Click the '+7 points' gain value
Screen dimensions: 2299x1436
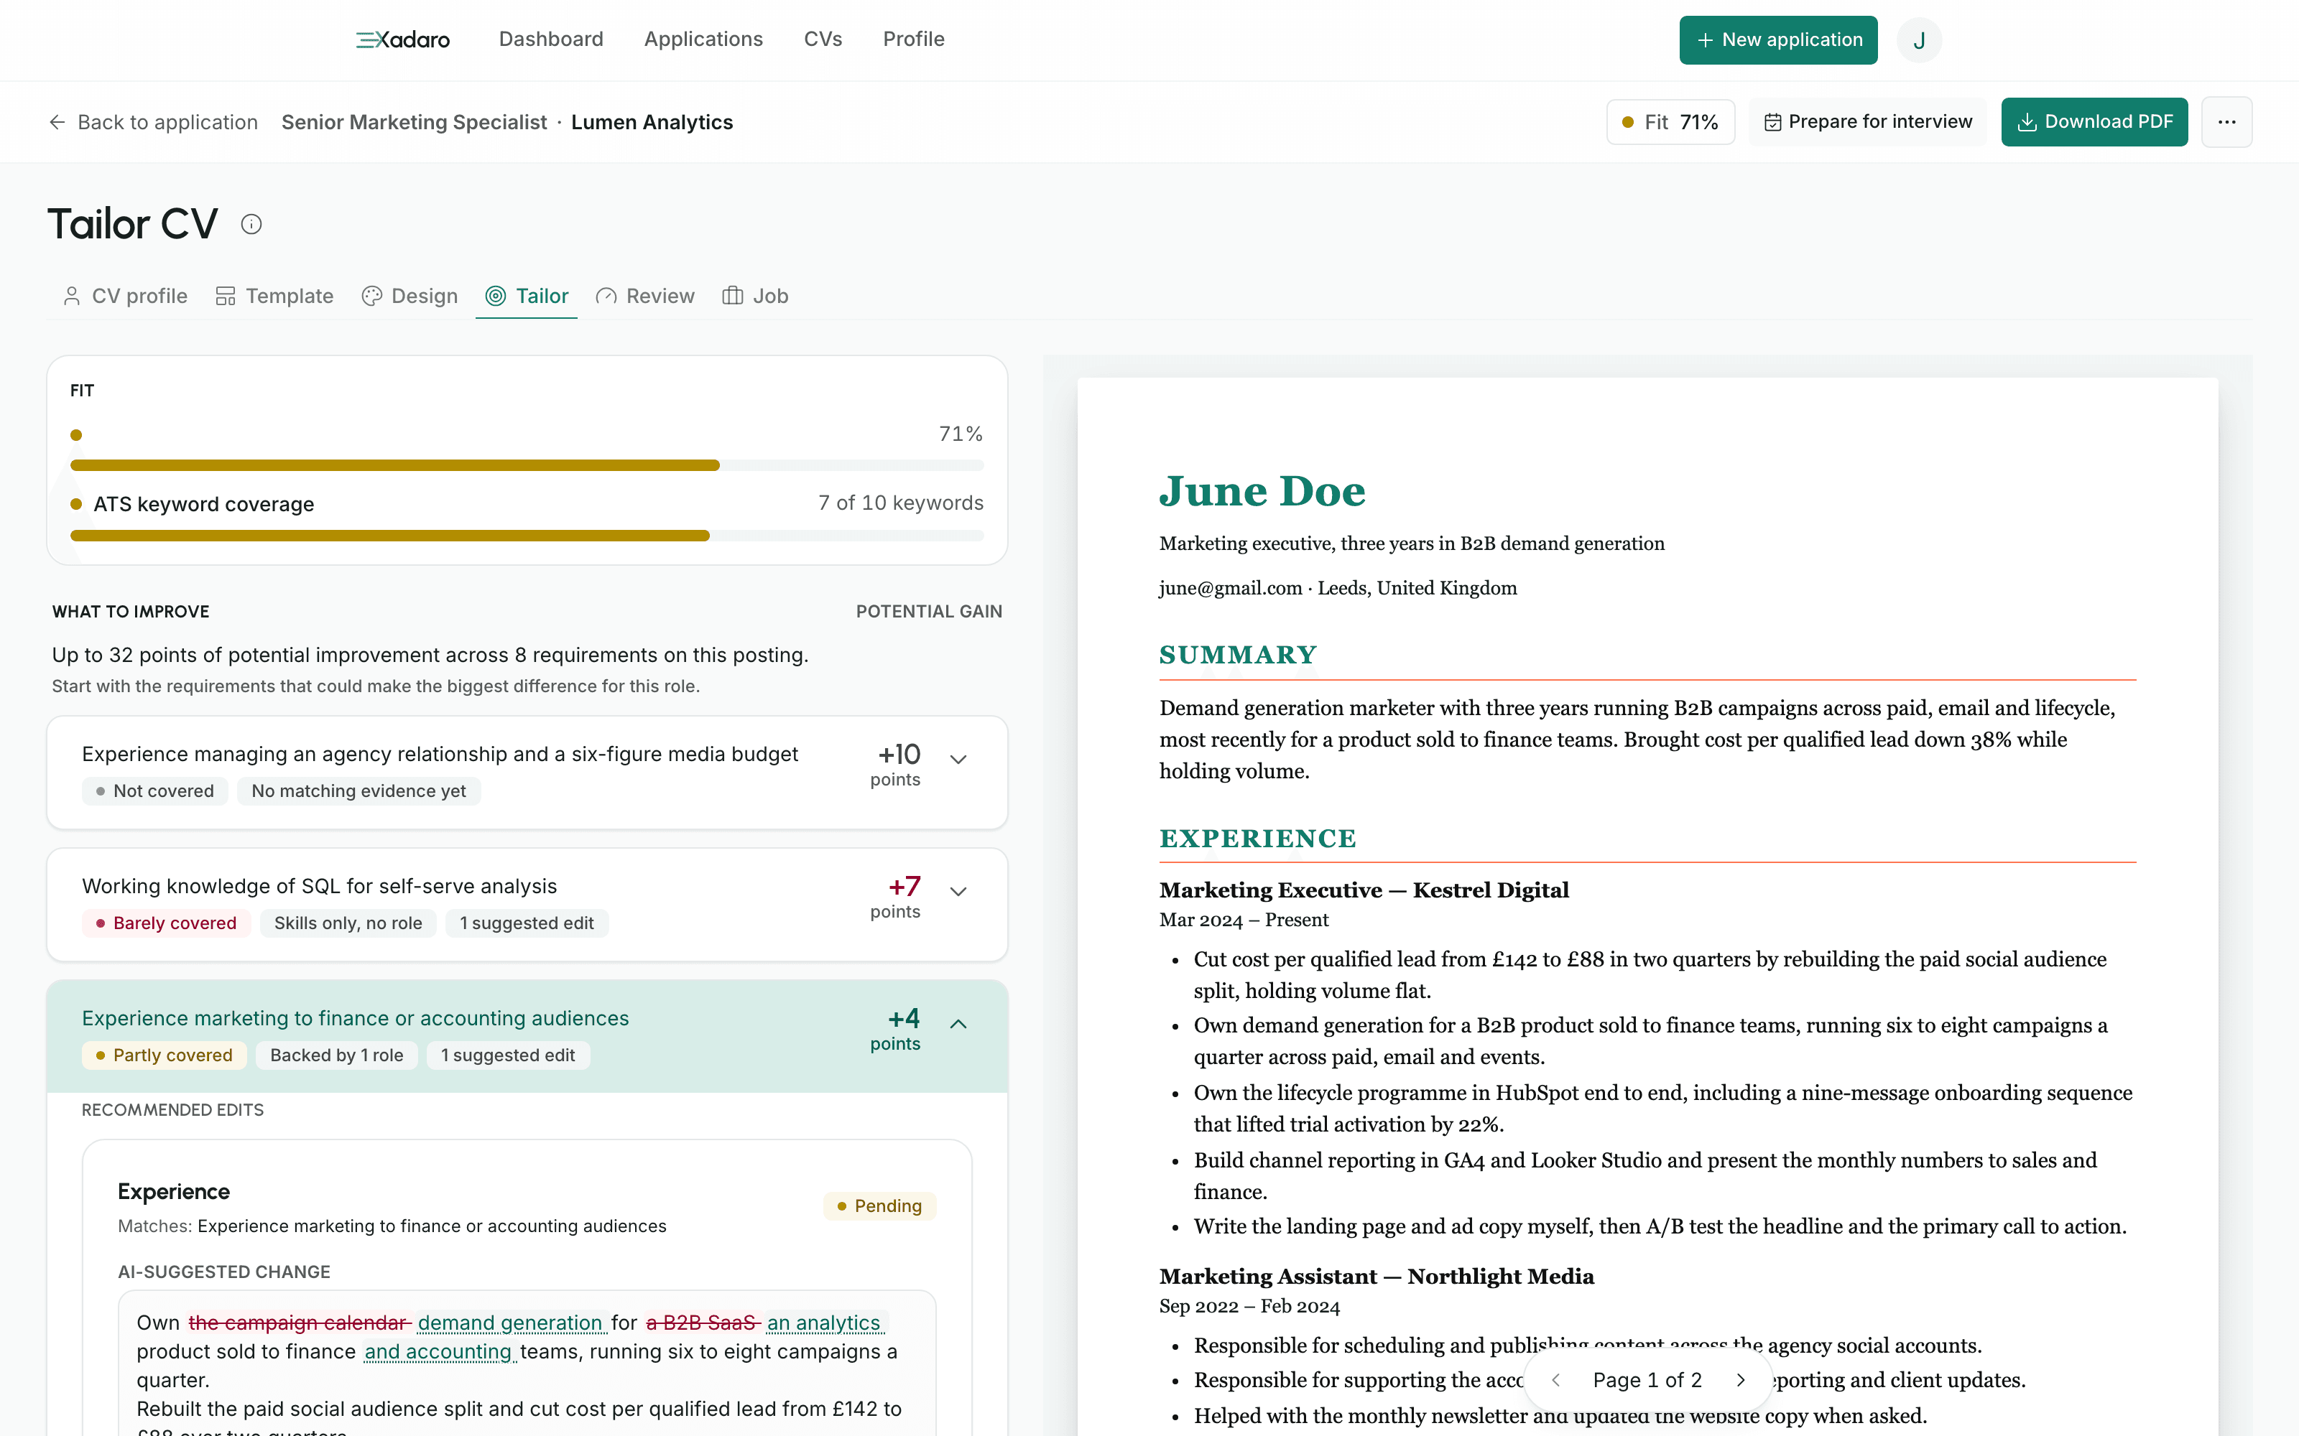[x=897, y=897]
